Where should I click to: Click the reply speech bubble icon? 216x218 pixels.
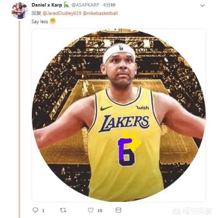35,210
